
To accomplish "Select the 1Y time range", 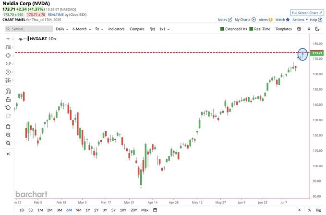I will pos(88,210).
